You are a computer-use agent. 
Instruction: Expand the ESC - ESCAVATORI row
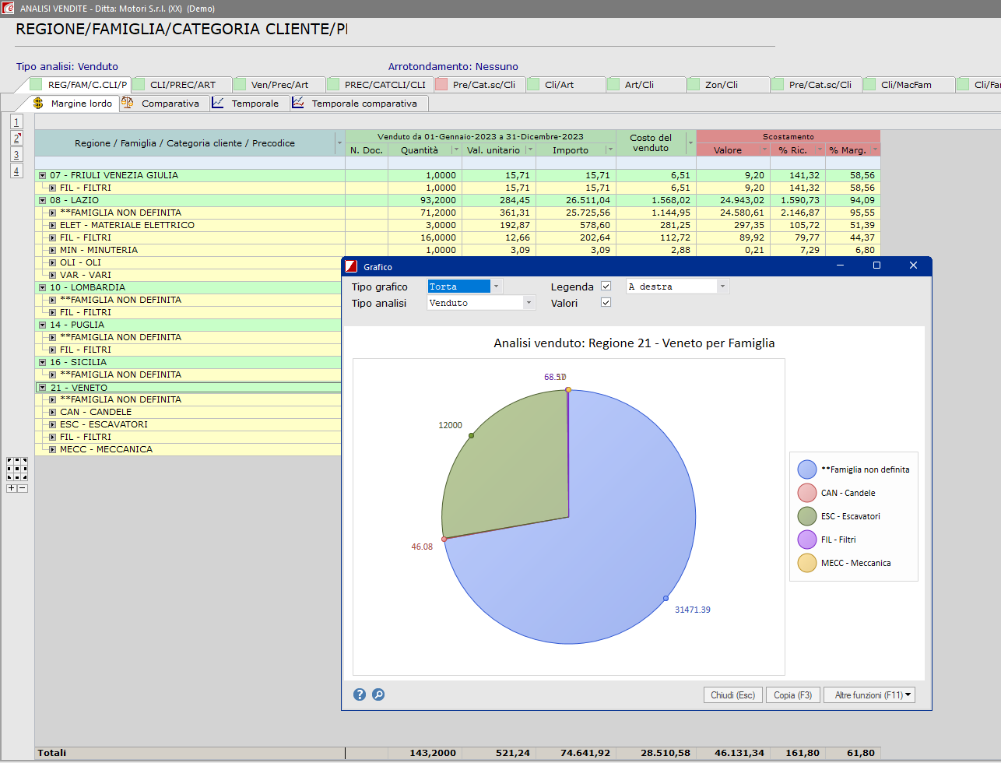[52, 424]
